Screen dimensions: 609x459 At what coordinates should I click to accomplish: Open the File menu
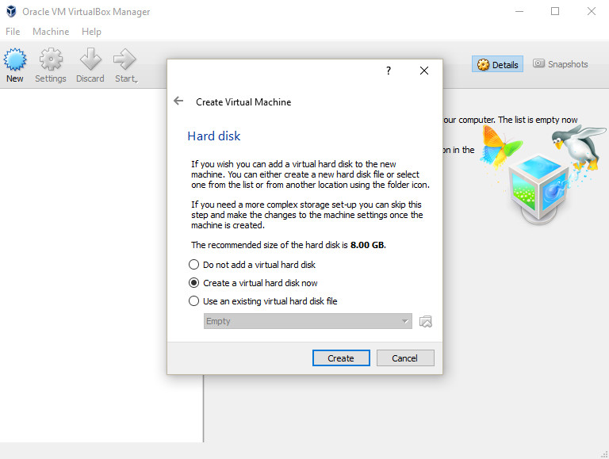[x=13, y=32]
